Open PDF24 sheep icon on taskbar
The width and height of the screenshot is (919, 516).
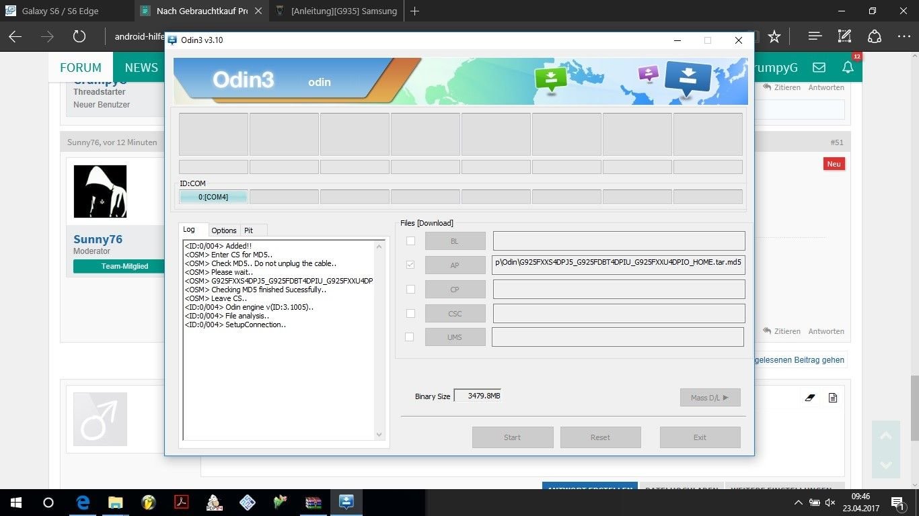pyautogui.click(x=215, y=503)
